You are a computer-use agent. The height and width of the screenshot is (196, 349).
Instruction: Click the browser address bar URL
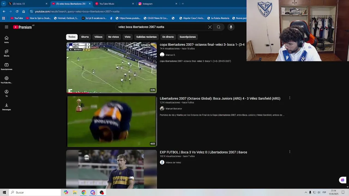pyautogui.click(x=77, y=11)
